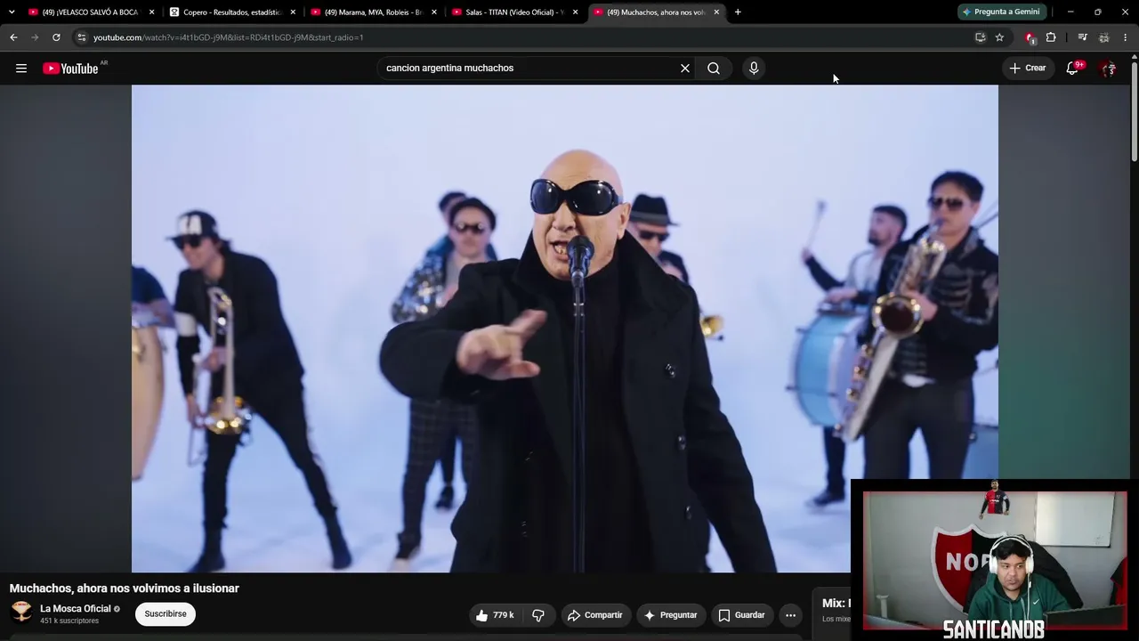
Task: Switch to the Copero Resultados tab
Action: (231, 12)
